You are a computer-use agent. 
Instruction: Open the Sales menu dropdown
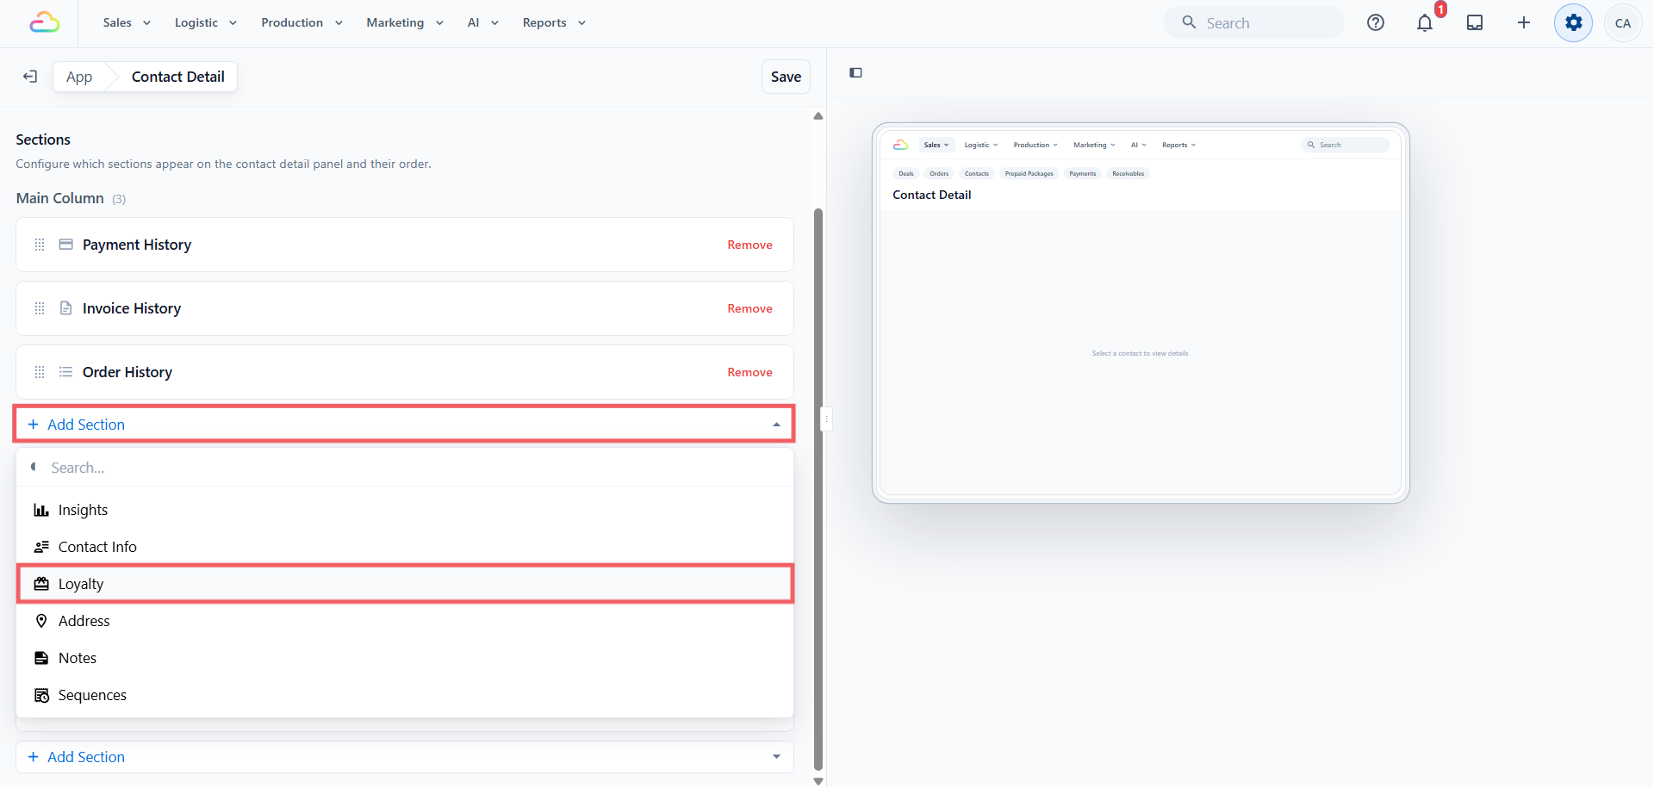127,23
